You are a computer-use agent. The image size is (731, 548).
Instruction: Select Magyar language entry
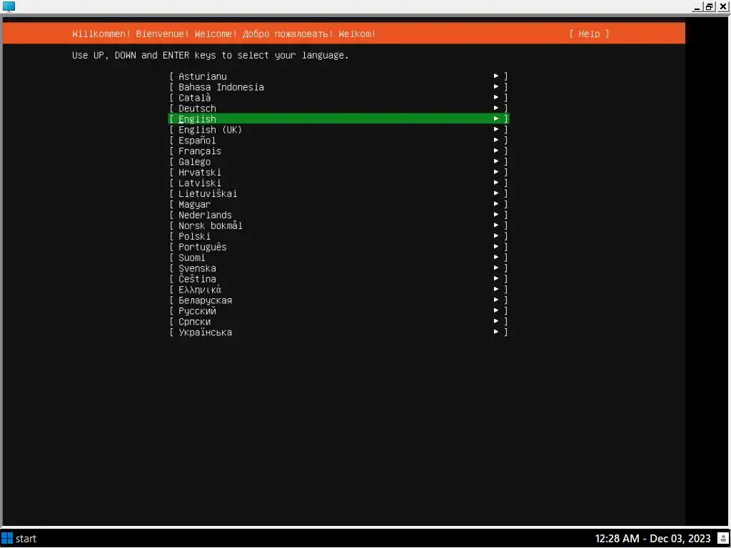(x=338, y=204)
